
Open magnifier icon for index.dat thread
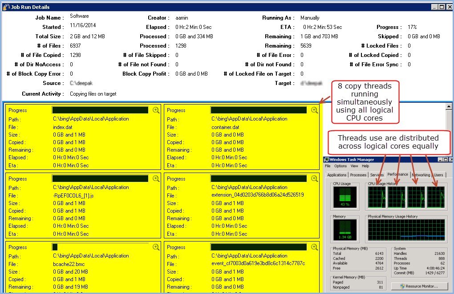(x=156, y=110)
